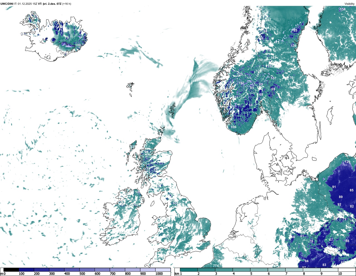Click the '76' value over Germany
356x276 pixels.
pos(311,241)
